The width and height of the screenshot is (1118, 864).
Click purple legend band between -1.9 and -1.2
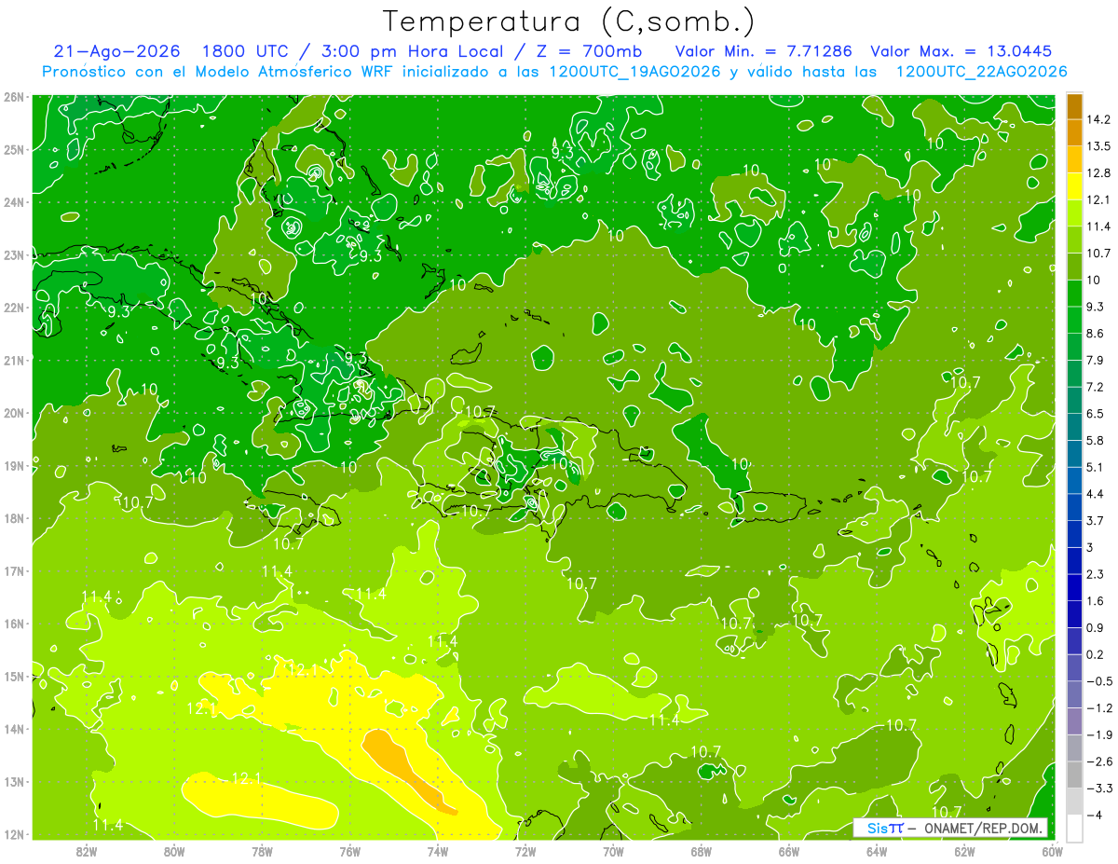(x=1074, y=721)
